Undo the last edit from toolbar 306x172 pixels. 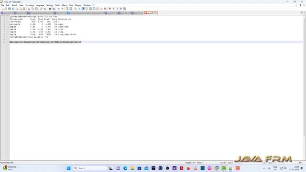pyautogui.click(x=41, y=9)
